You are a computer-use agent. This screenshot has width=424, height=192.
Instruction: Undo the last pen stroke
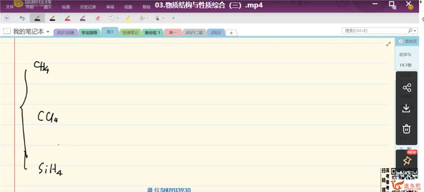(x=22, y=18)
